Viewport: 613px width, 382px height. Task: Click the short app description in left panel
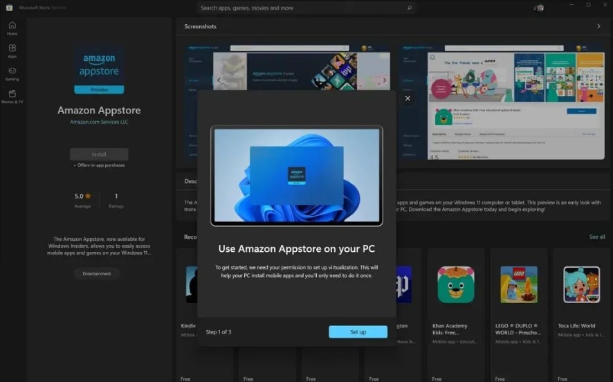coord(99,246)
